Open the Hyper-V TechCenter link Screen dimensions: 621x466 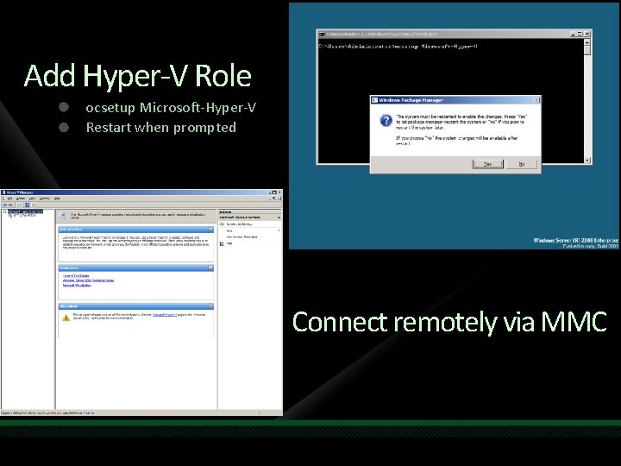76,275
